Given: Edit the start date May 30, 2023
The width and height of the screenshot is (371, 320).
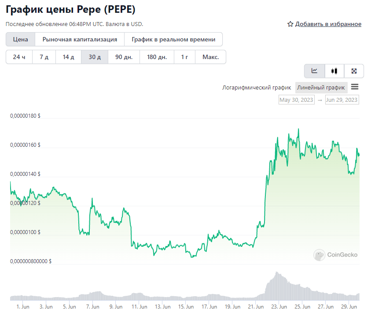Looking at the screenshot, I should (297, 100).
